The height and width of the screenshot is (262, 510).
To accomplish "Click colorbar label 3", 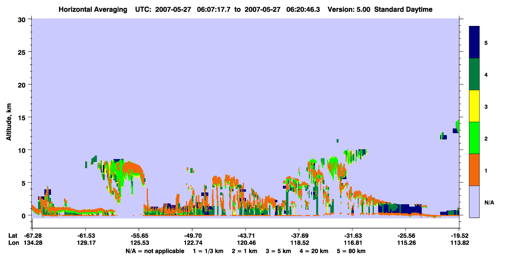I will click(486, 106).
